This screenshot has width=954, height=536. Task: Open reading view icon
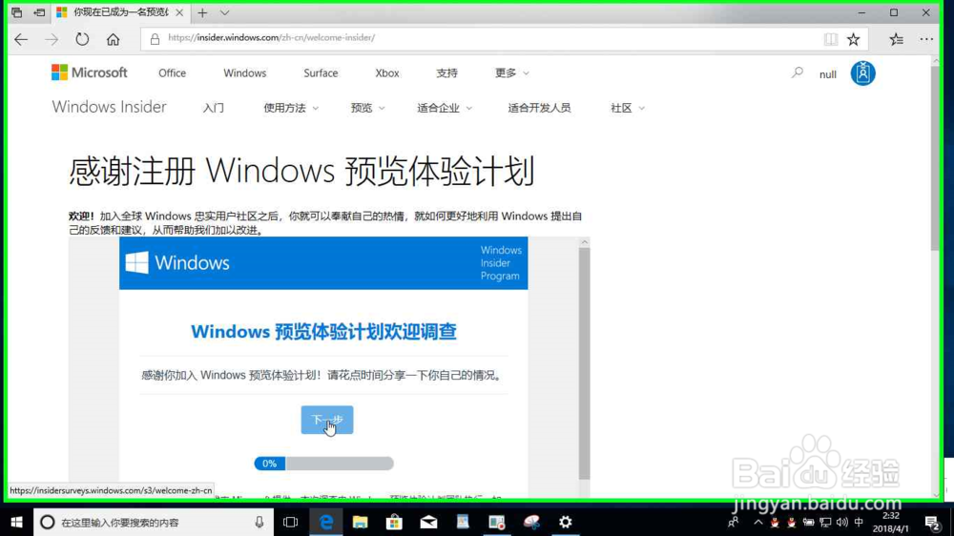(x=831, y=39)
